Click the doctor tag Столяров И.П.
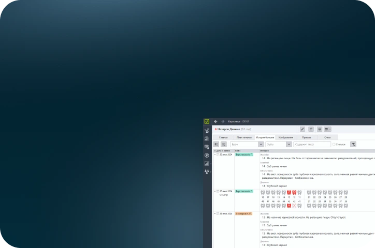 (243, 213)
